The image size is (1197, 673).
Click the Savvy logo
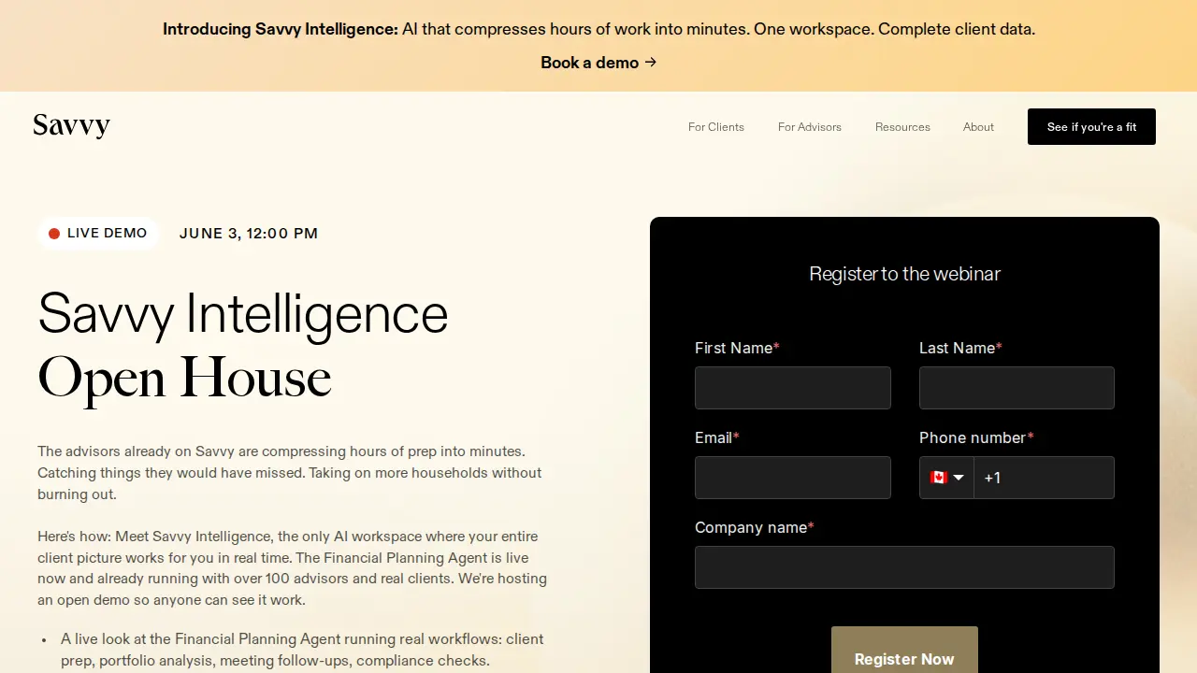(71, 126)
